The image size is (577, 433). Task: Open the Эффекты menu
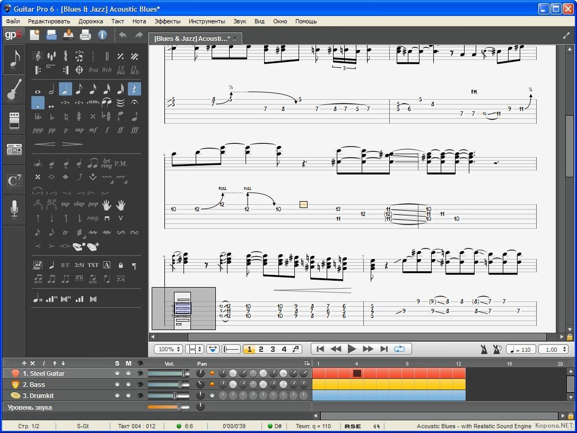[x=168, y=21]
